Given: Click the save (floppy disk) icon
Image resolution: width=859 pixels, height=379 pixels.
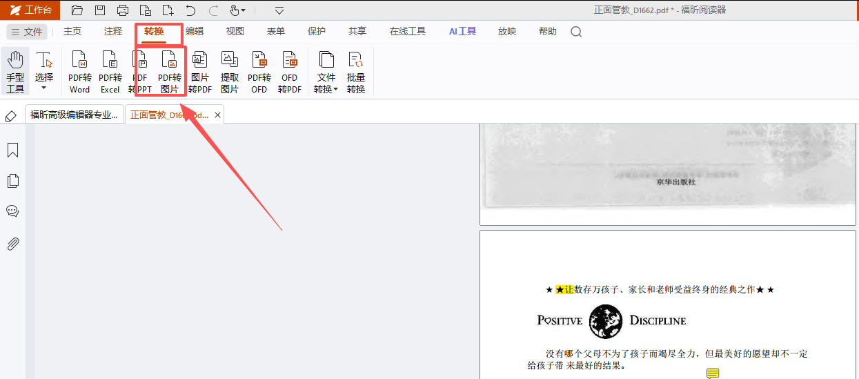Looking at the screenshot, I should click(x=100, y=10).
